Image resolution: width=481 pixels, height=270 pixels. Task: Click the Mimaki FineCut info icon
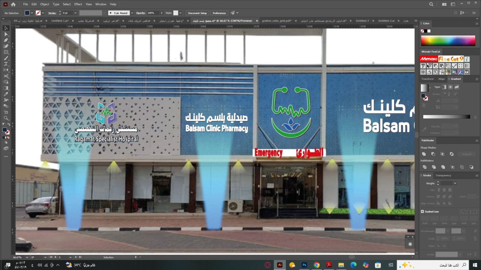[467, 59]
